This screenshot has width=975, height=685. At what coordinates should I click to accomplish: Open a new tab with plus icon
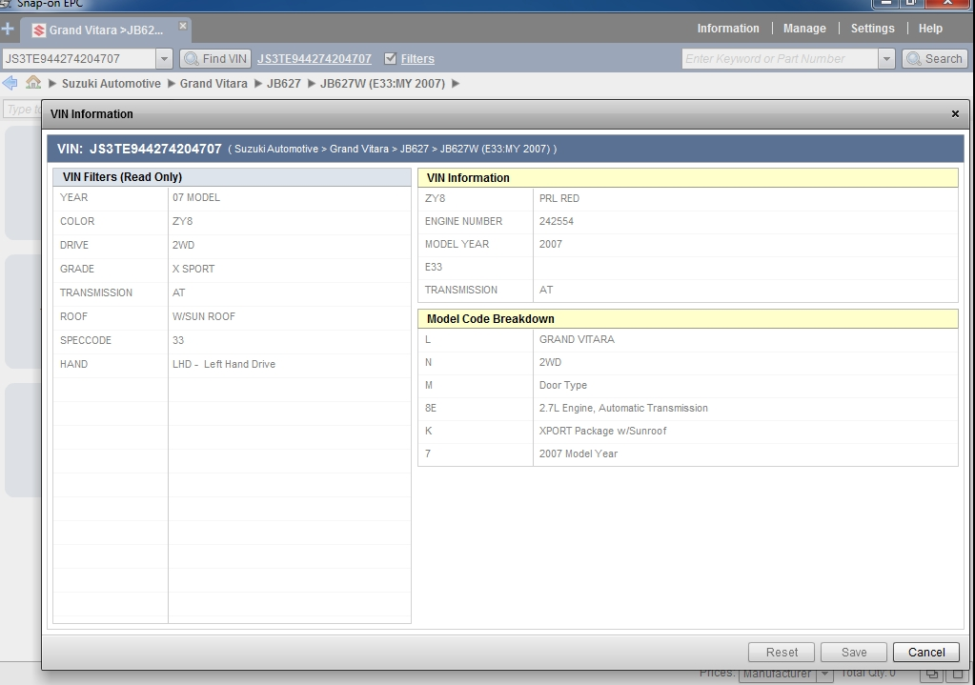[8, 29]
